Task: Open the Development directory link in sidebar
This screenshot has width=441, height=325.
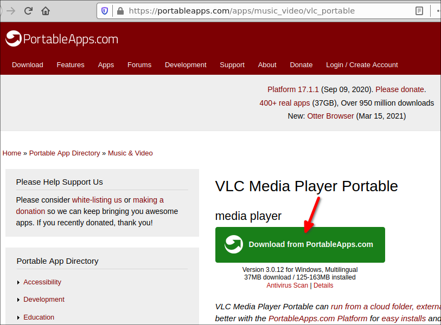Action: [44, 300]
